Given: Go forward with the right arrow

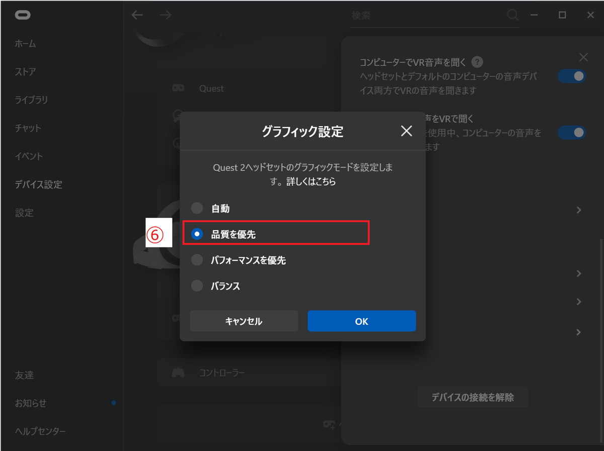Looking at the screenshot, I should pos(166,15).
